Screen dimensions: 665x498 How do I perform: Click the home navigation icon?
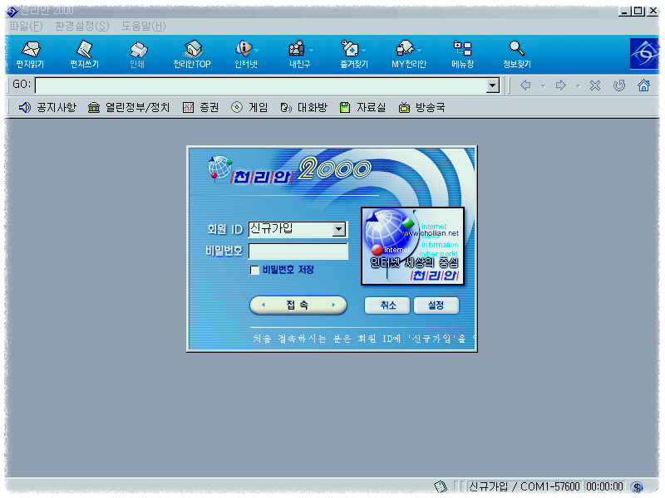click(x=643, y=85)
